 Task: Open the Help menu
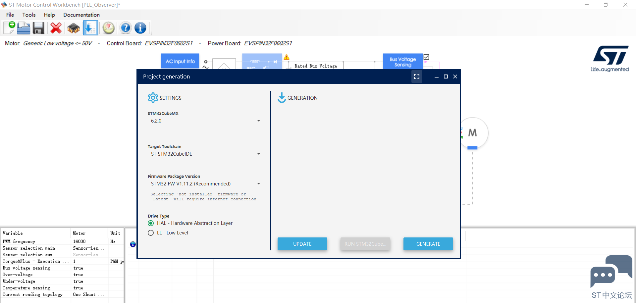(x=49, y=15)
